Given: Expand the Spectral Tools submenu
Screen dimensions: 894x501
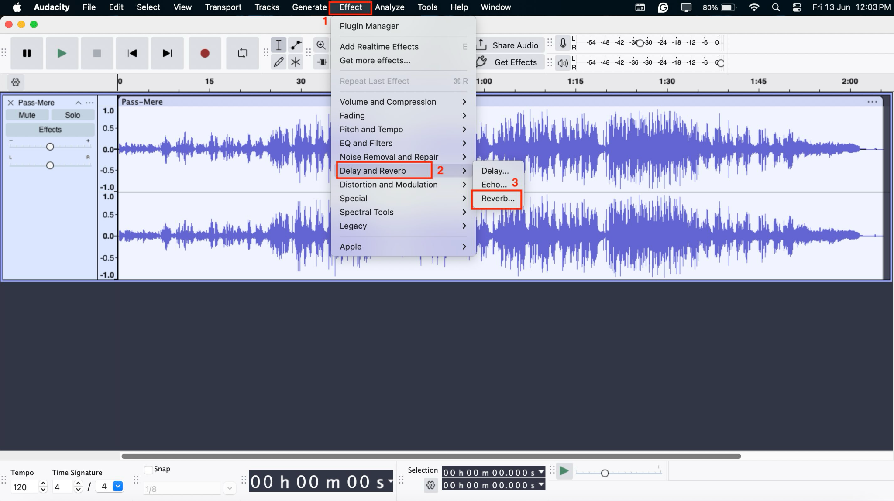Looking at the screenshot, I should [403, 212].
